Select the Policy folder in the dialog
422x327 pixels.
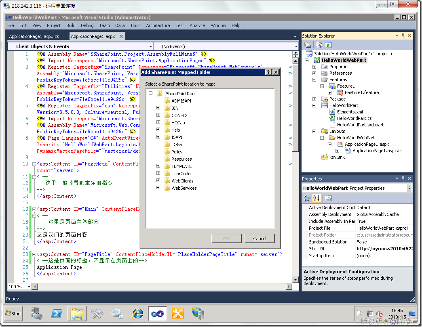(177, 151)
